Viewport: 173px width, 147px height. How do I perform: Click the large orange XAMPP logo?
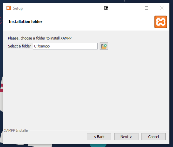coord(161,22)
